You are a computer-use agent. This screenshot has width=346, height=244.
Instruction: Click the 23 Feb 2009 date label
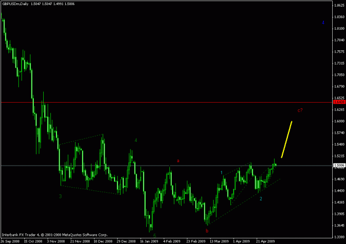195,241
